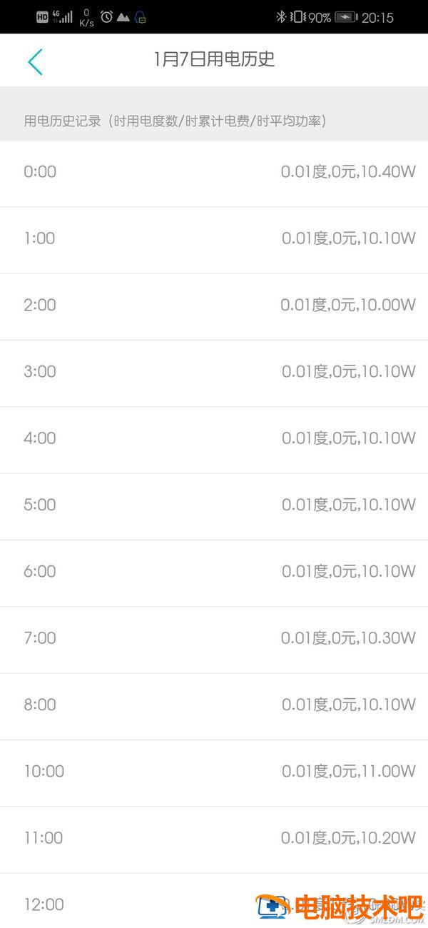Open the 2:00 entry showing 10.00W
The height and width of the screenshot is (928, 428).
(214, 306)
